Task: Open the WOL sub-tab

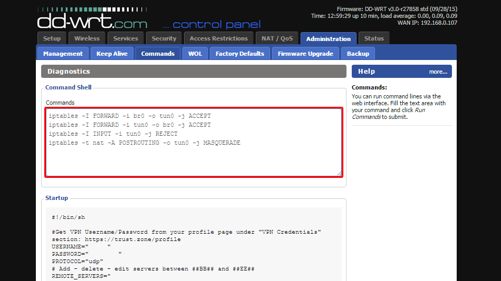Action: 195,54
